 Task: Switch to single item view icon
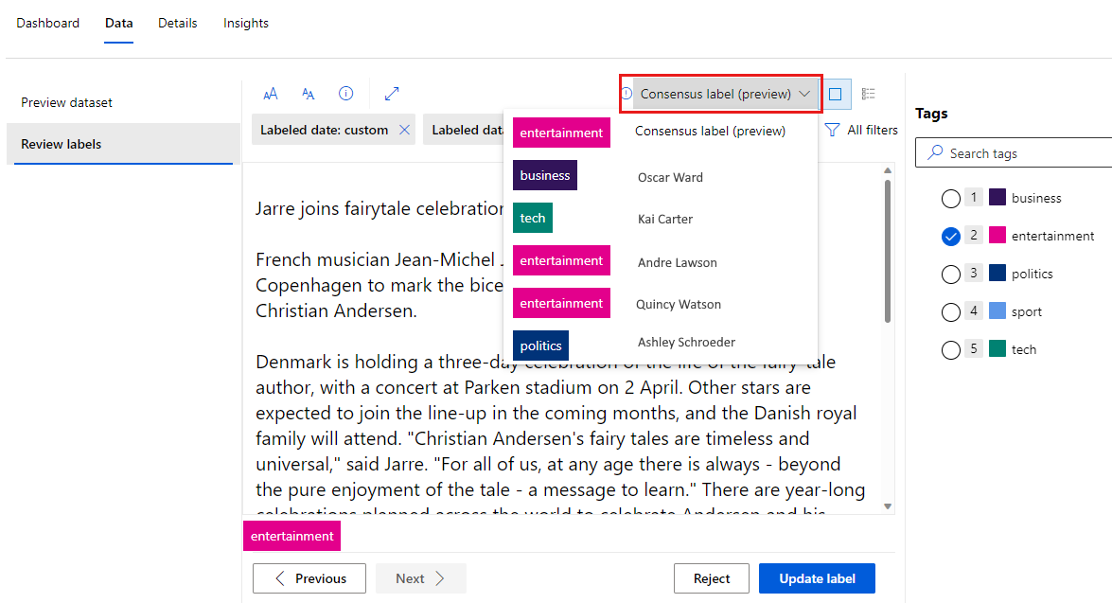point(836,94)
